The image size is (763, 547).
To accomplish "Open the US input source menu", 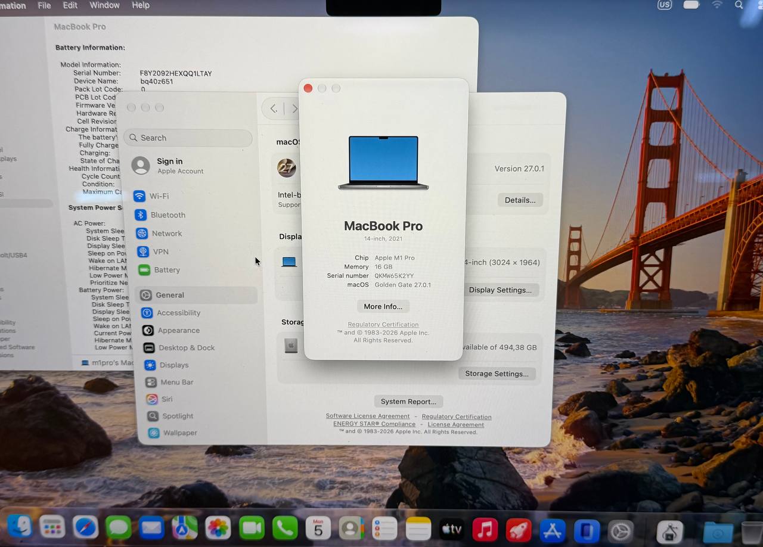I will click(x=664, y=5).
